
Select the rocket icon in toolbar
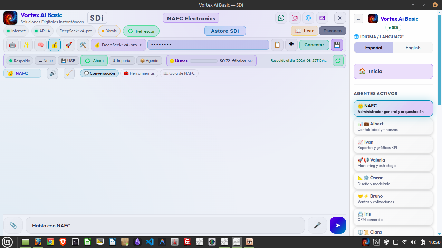(69, 45)
